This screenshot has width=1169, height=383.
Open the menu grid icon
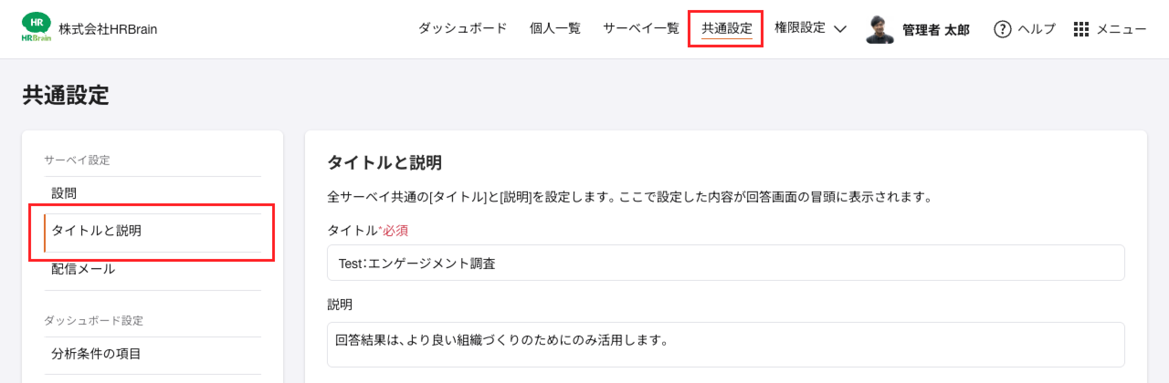[x=1081, y=29]
